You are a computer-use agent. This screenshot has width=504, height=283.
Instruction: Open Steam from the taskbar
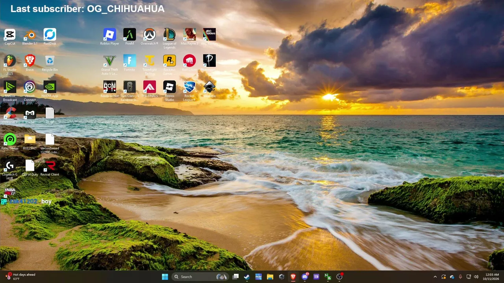(246, 277)
